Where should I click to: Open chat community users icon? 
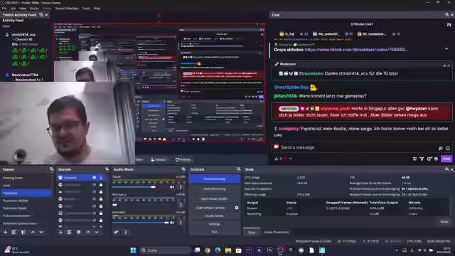click(x=449, y=25)
